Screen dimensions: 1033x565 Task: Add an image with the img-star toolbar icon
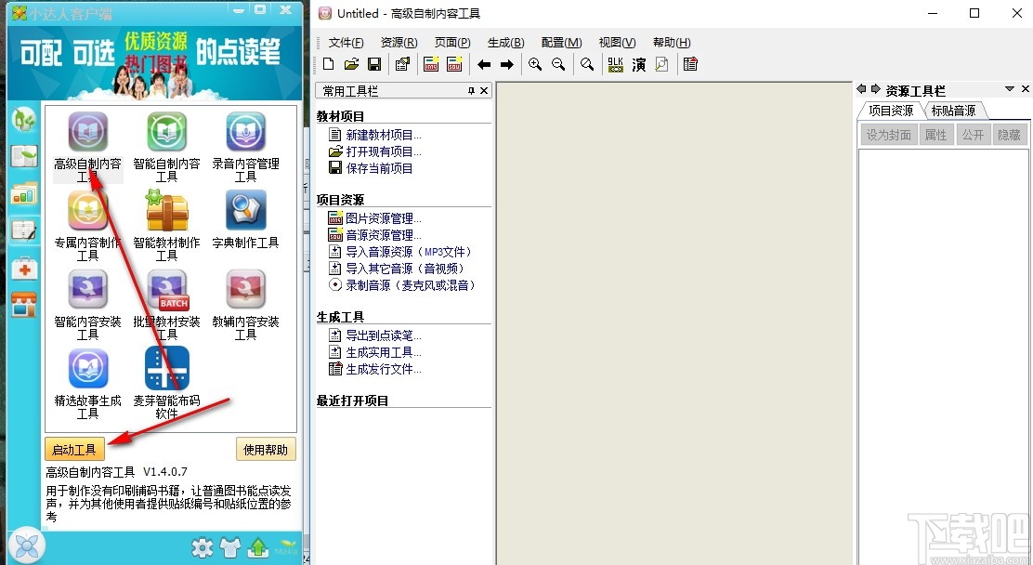pos(431,63)
